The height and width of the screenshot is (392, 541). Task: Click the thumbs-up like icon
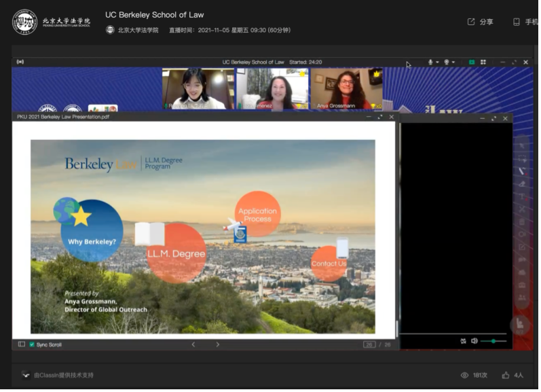point(506,375)
